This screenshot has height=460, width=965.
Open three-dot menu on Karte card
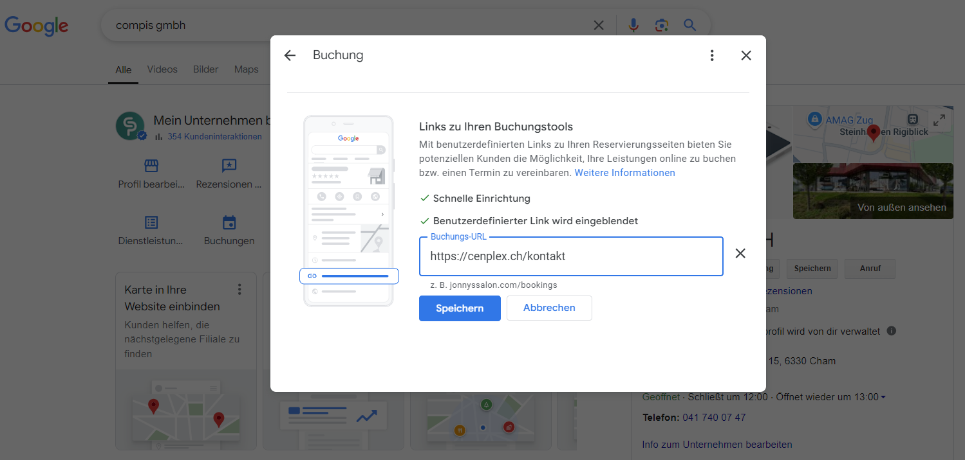pos(239,289)
